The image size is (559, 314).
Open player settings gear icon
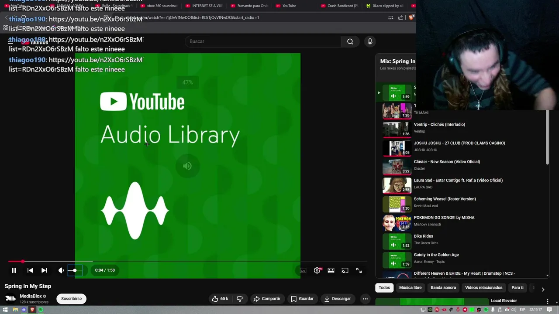317,270
